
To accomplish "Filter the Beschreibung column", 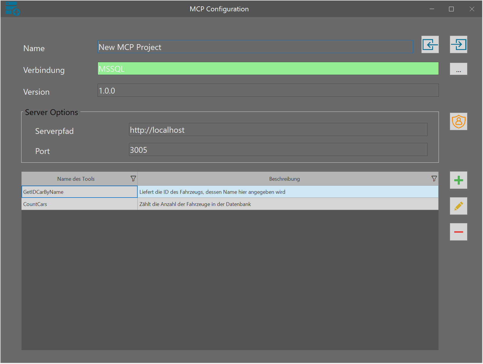I will tap(434, 179).
